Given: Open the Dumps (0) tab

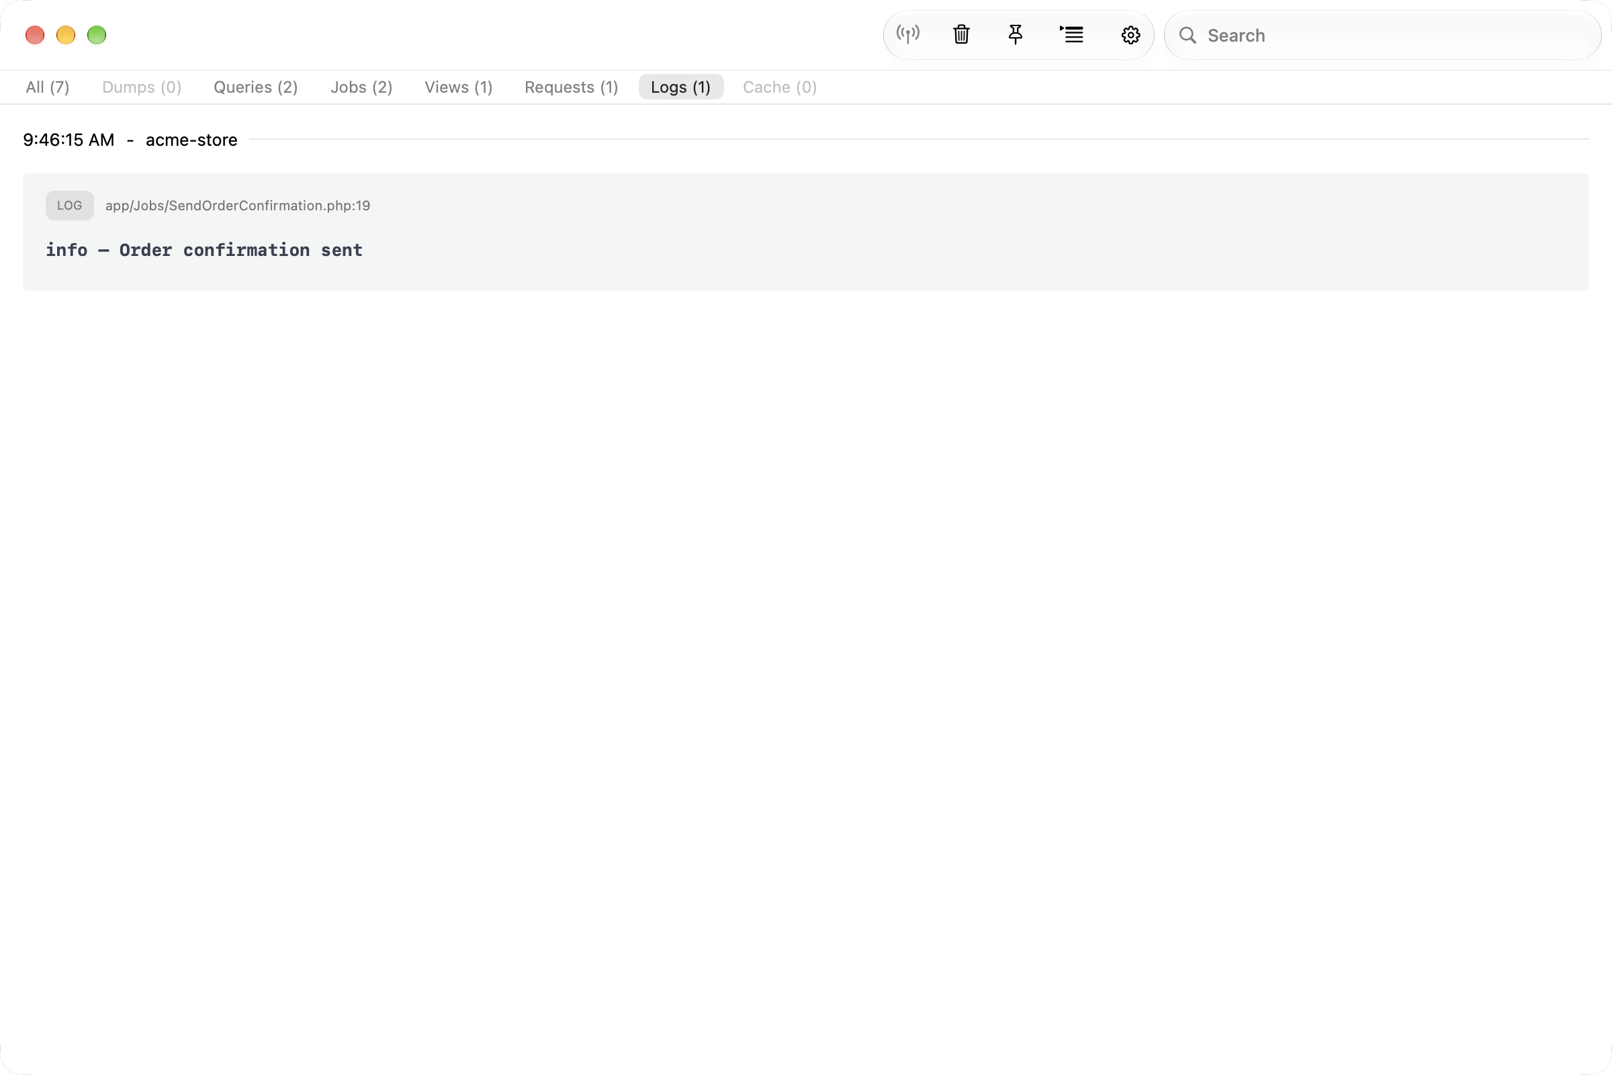Looking at the screenshot, I should [x=142, y=87].
